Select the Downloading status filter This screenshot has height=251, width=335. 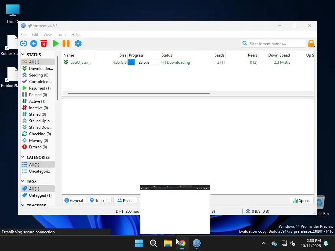(38, 69)
